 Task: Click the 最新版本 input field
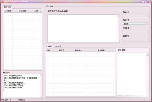(136, 32)
